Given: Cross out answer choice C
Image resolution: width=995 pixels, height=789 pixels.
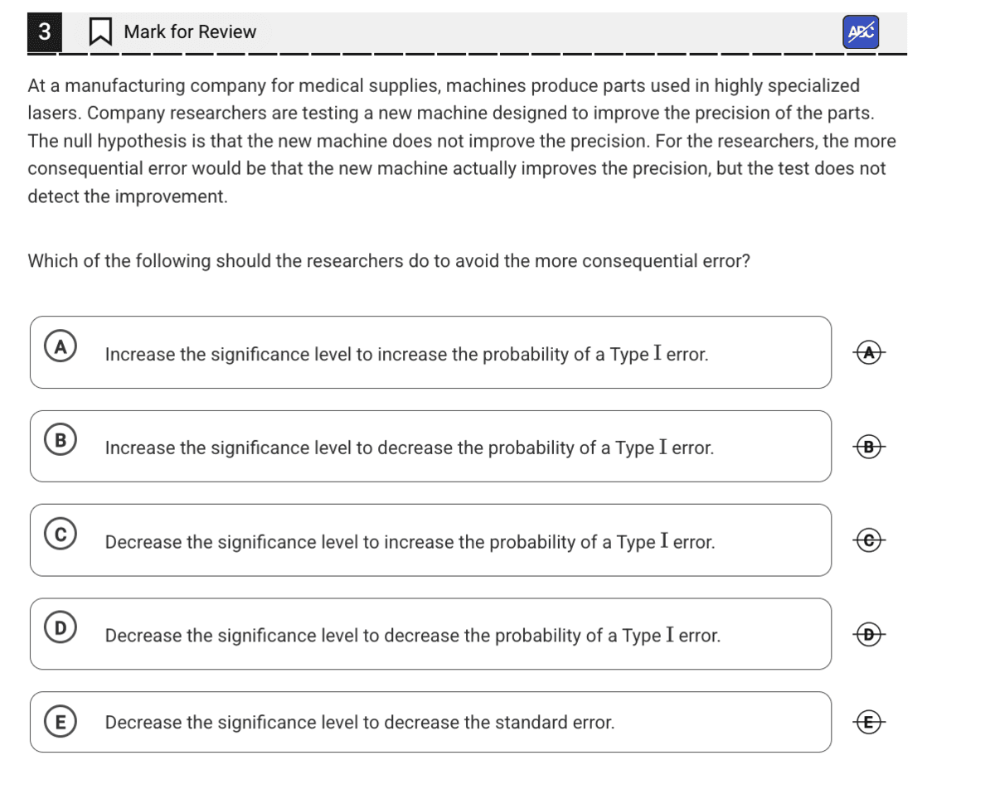Looking at the screenshot, I should pyautogui.click(x=868, y=540).
